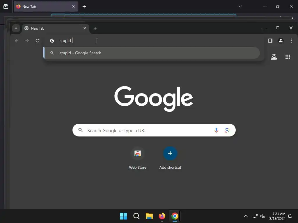Close the Chrome New Tab tab
Viewport: 298px width, 223px height.
click(85, 28)
